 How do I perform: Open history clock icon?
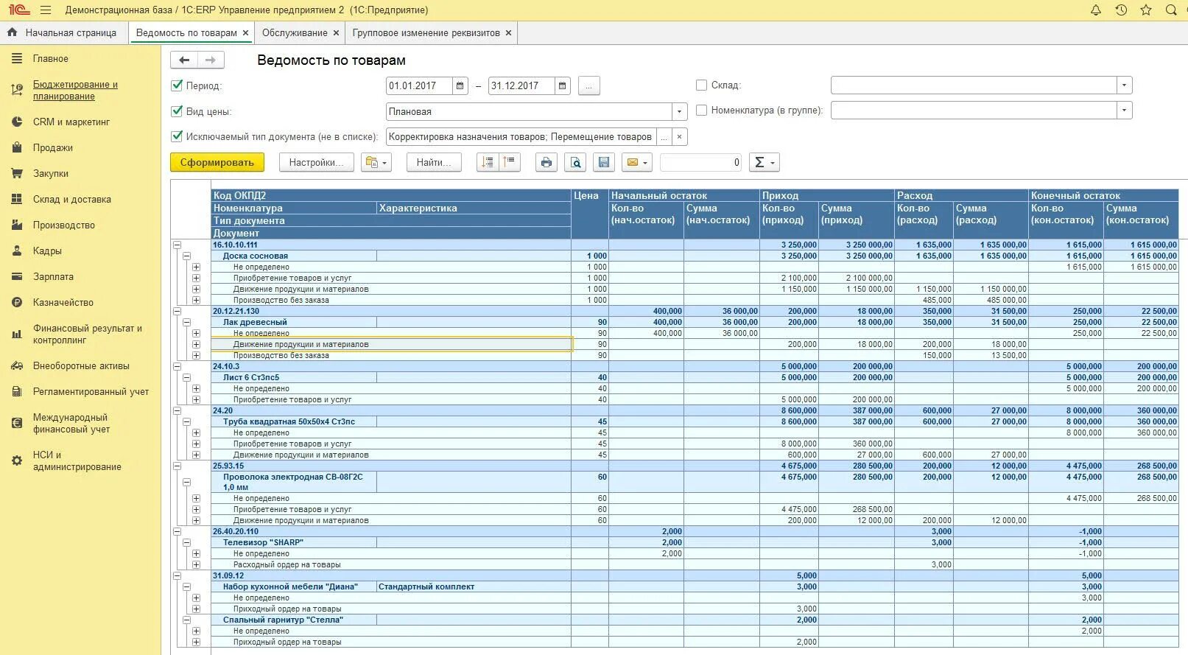coord(1121,10)
